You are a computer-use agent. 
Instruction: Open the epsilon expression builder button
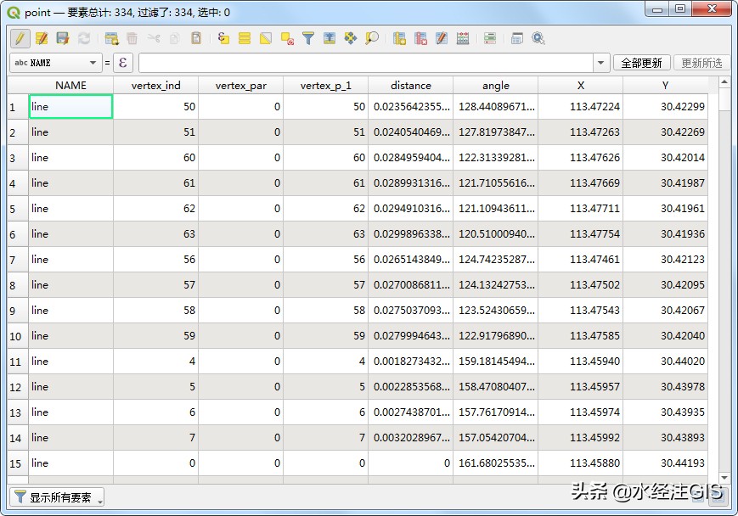(x=123, y=63)
